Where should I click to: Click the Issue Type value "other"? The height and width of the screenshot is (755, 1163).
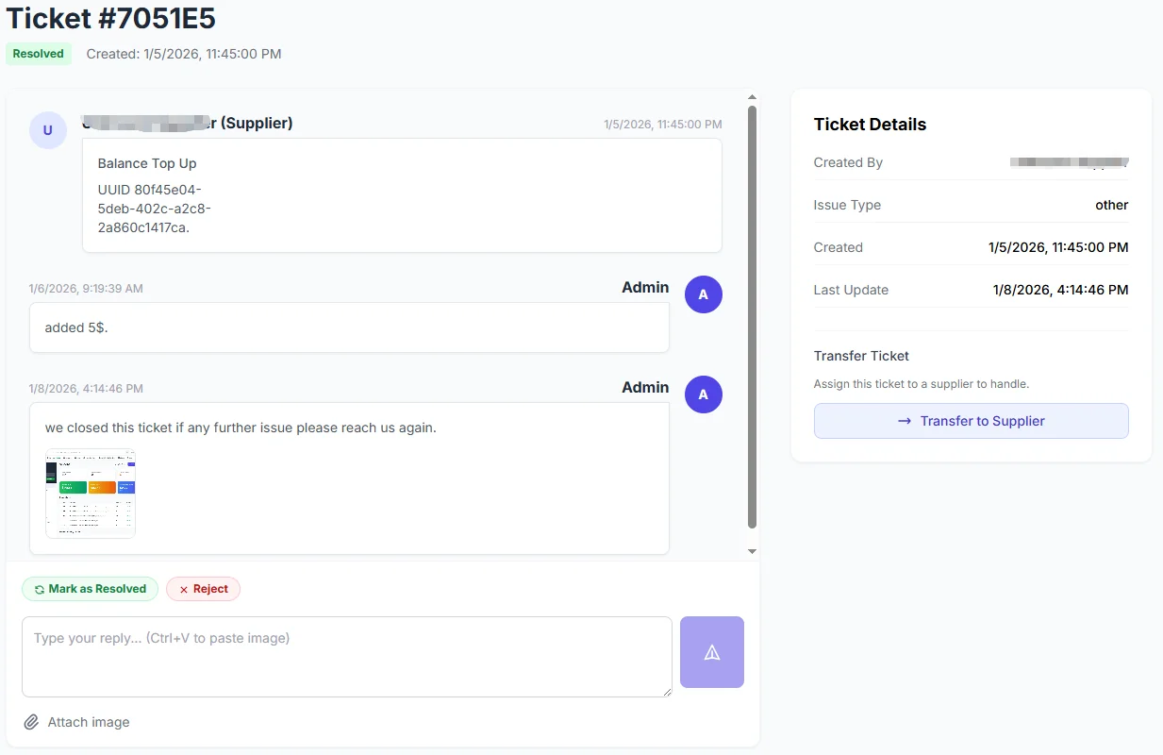[1111, 205]
